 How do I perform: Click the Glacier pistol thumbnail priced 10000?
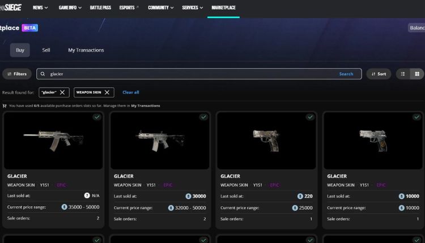[373, 141]
